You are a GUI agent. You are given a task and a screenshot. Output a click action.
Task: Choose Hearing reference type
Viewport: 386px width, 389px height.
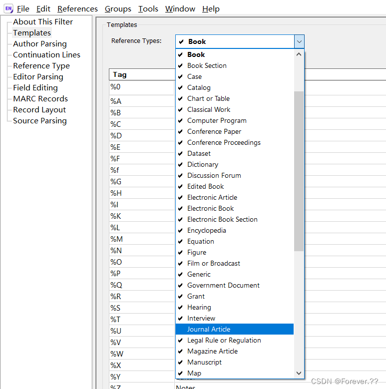(234, 308)
